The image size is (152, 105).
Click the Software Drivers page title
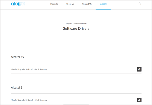76,28
